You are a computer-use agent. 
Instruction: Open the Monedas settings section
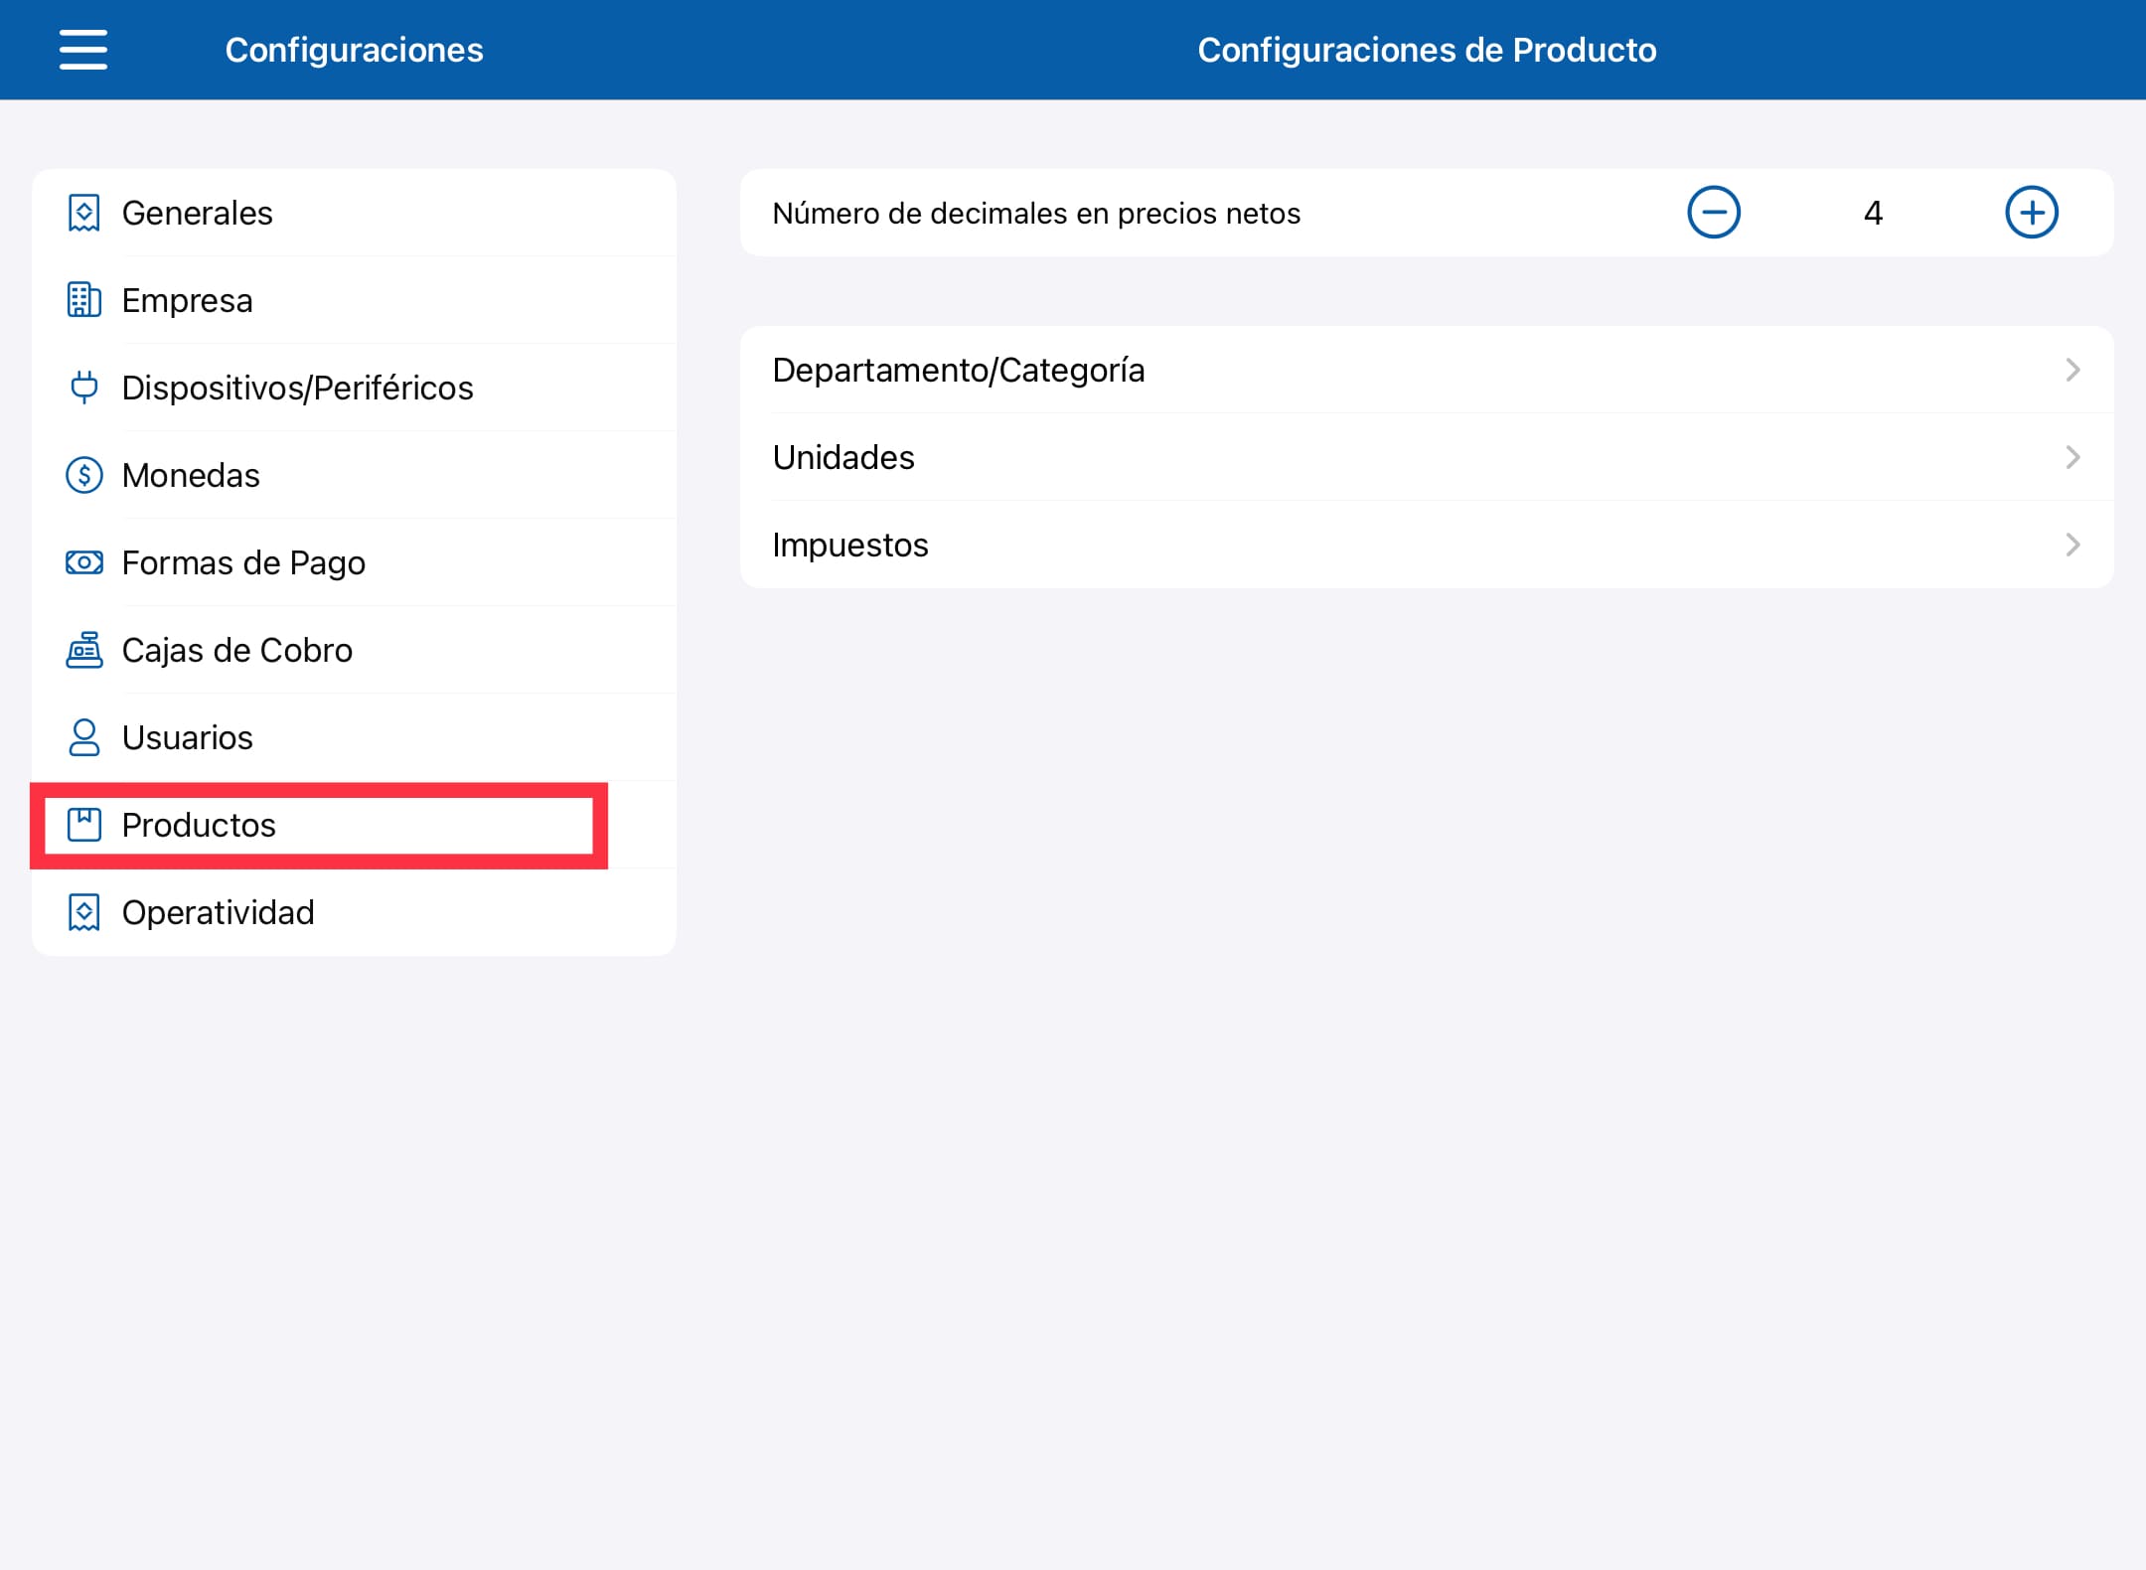[x=354, y=475]
